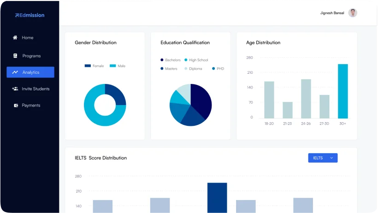Click the 24-26 age bar
Viewport: 378px width, 213px height.
tap(306, 99)
